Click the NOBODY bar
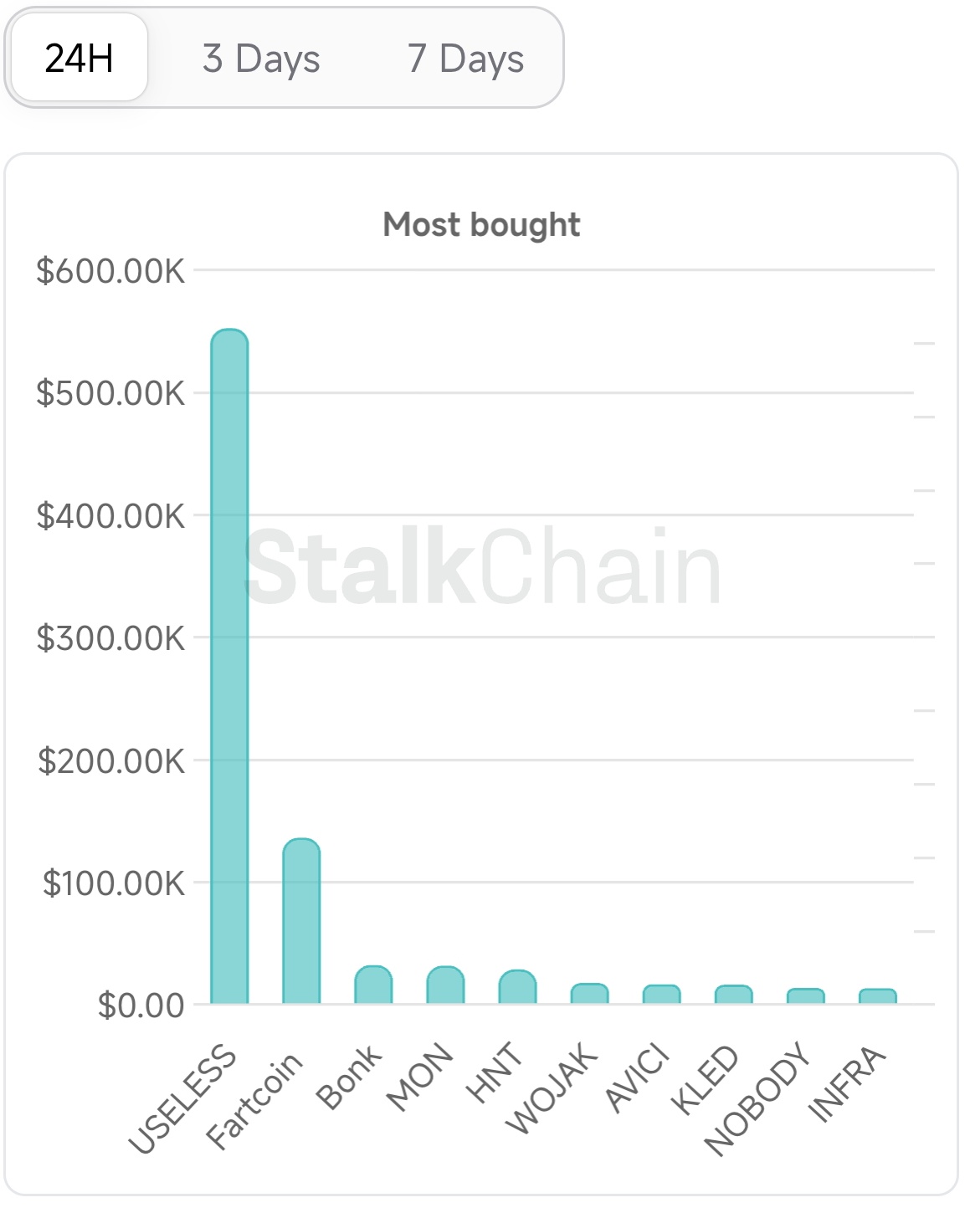965x1218 pixels. [x=805, y=996]
